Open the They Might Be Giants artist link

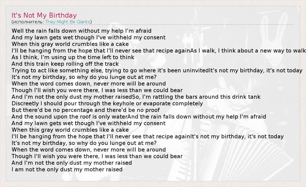click(x=68, y=22)
